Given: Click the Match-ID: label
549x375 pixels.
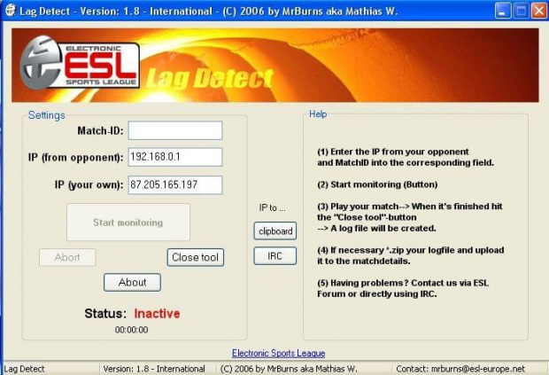Looking at the screenshot, I should (100, 130).
